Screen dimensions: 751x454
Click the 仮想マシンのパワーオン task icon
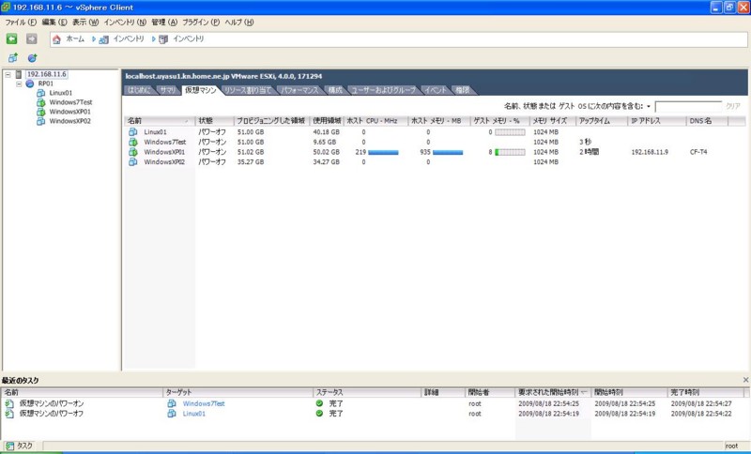coord(9,403)
